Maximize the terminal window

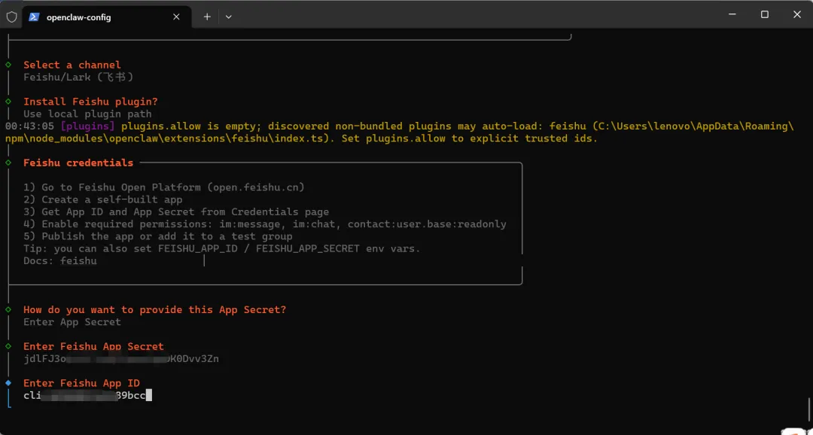click(764, 14)
